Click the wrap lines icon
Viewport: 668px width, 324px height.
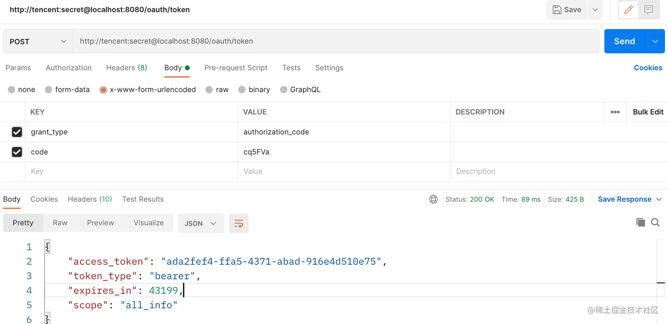click(x=239, y=223)
